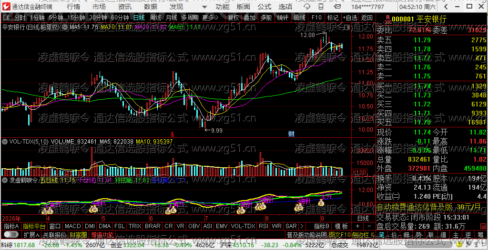
Task: Select the VOL-TDX indicator tab
Action: pos(243,226)
